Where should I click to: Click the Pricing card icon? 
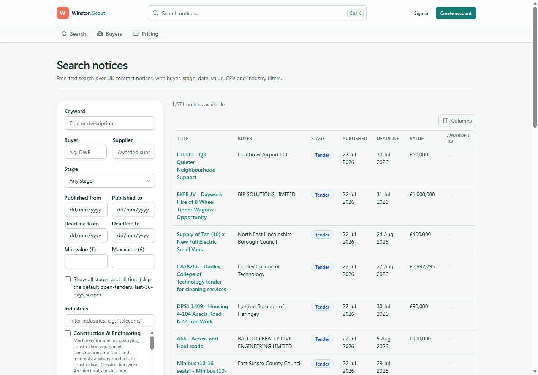tap(136, 34)
